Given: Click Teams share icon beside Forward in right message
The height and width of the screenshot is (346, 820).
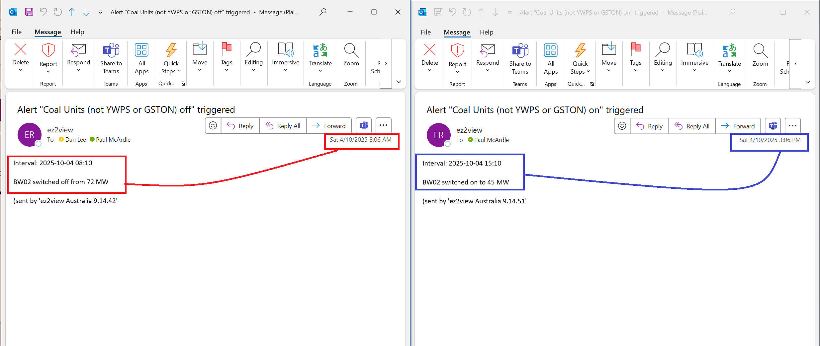Looking at the screenshot, I should [x=773, y=126].
